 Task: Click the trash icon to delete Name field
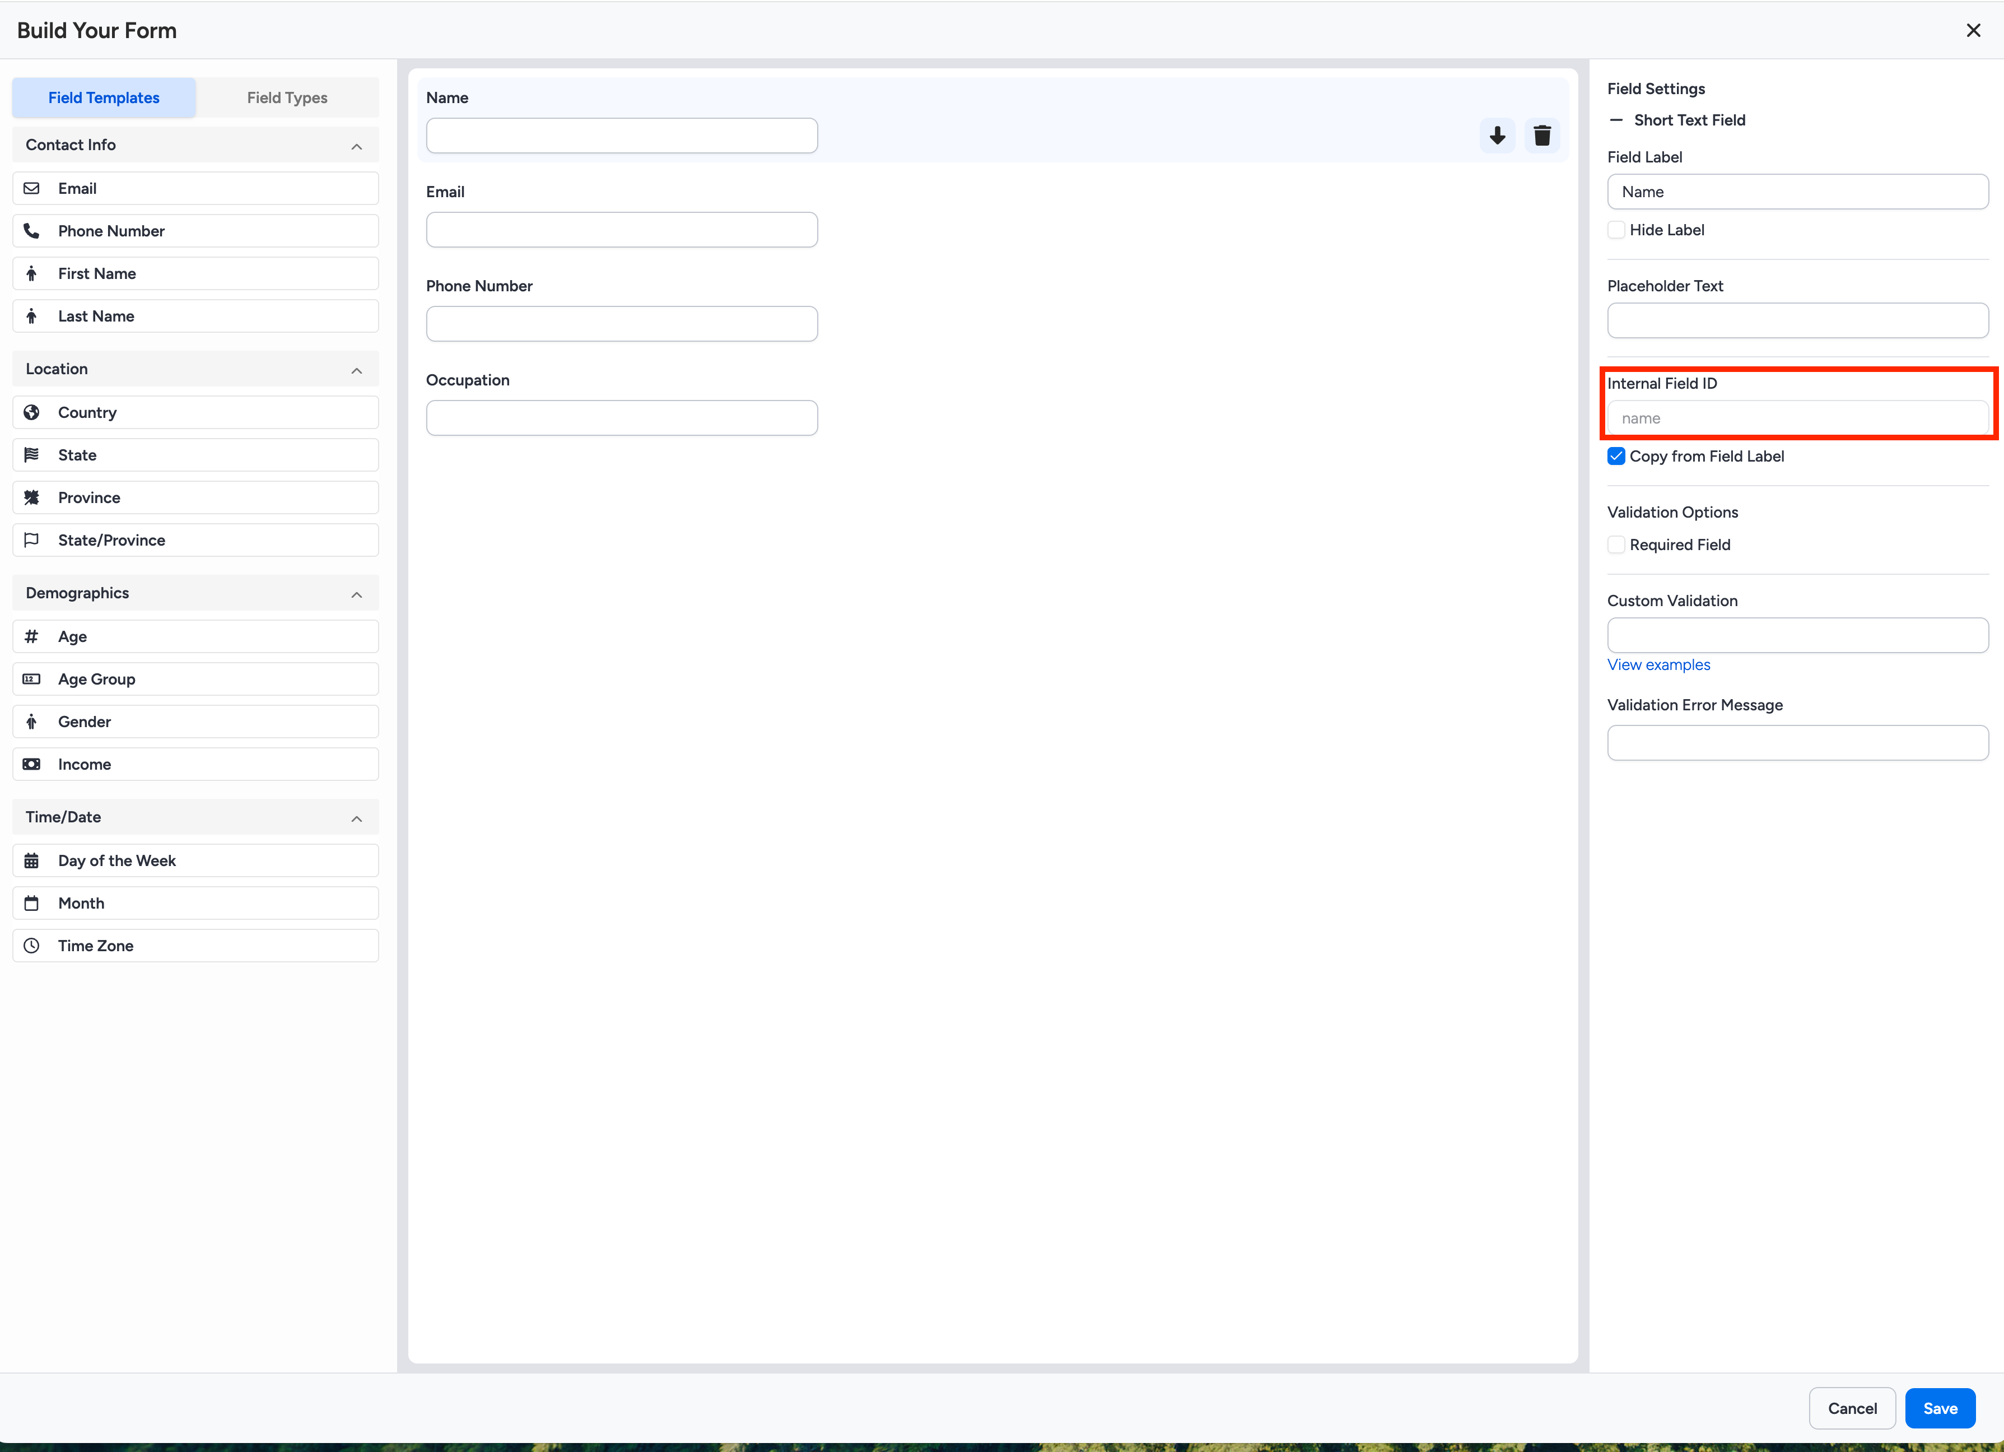pyautogui.click(x=1542, y=135)
